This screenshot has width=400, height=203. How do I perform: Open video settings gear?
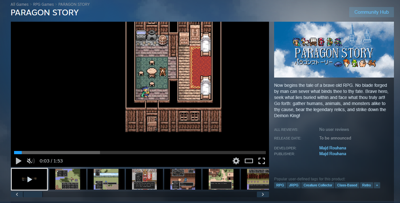pyautogui.click(x=236, y=161)
